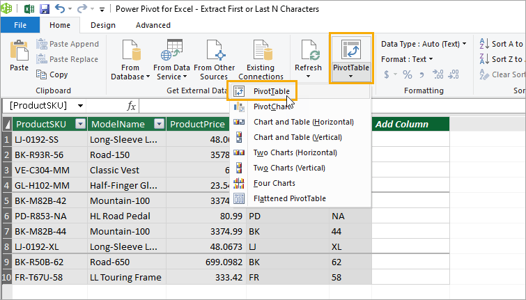Switch to Excel workbook icon

pyautogui.click(x=29, y=9)
